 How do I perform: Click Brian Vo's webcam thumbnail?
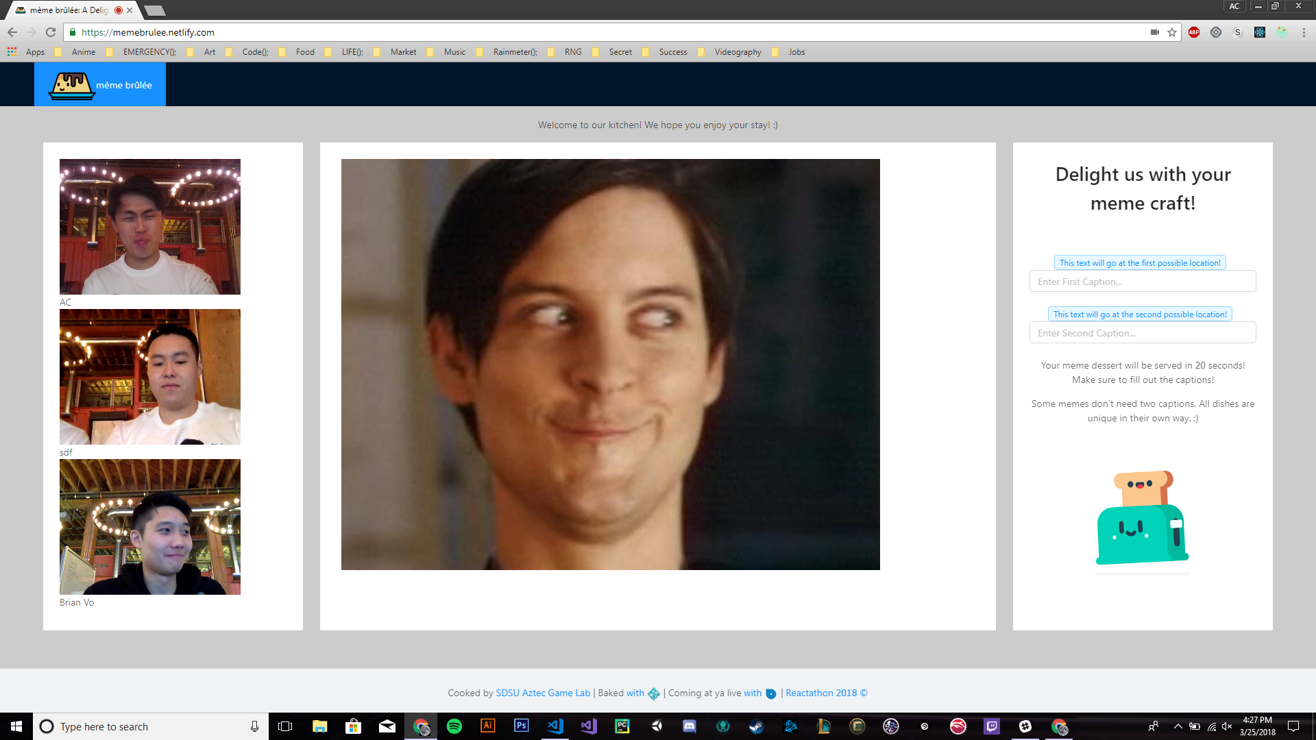(150, 527)
